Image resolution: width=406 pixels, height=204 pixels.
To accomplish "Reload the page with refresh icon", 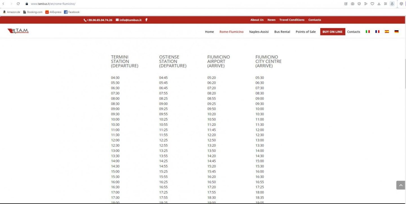I will [x=18, y=4].
